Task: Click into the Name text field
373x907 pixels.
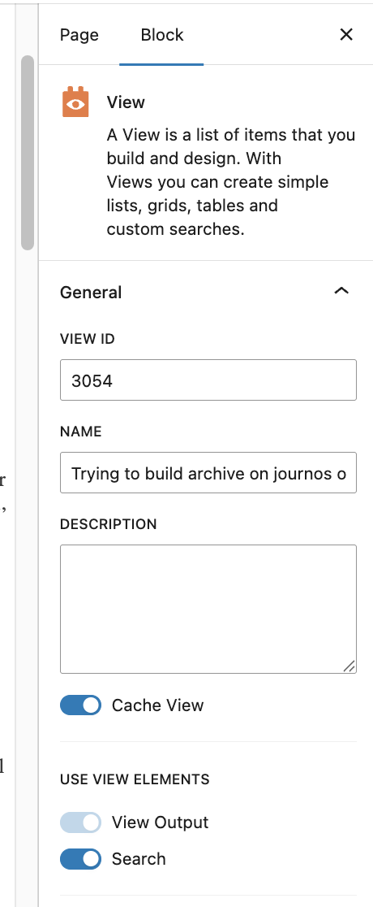Action: point(208,472)
